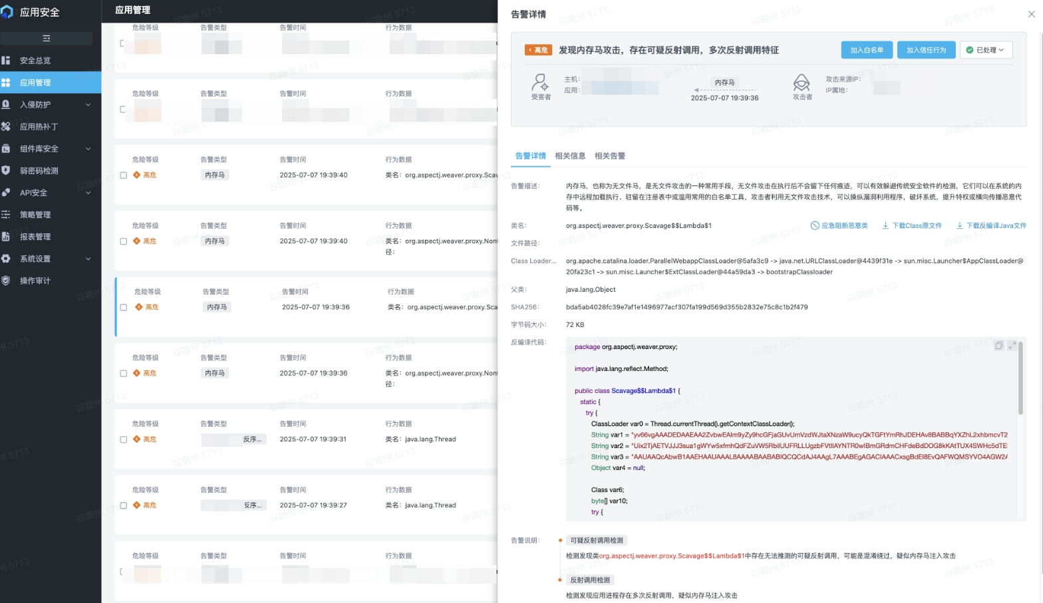The height and width of the screenshot is (603, 1043).
Task: Click the 策略管理 sliders icon
Action: click(x=6, y=214)
